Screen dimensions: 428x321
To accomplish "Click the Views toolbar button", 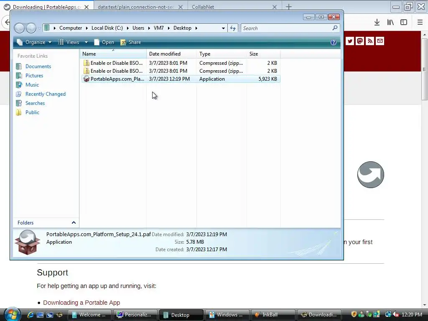I will 69,42.
